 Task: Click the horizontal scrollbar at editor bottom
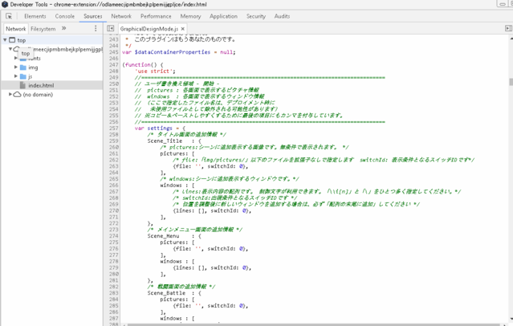point(314,324)
